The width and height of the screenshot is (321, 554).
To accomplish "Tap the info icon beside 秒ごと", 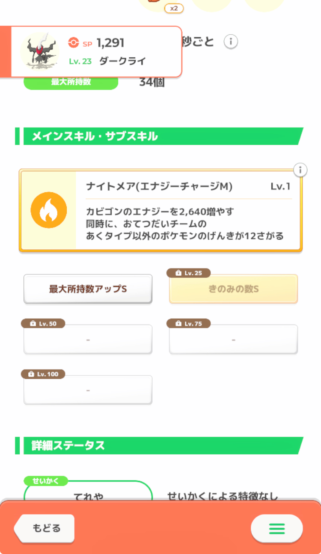I will [x=231, y=42].
